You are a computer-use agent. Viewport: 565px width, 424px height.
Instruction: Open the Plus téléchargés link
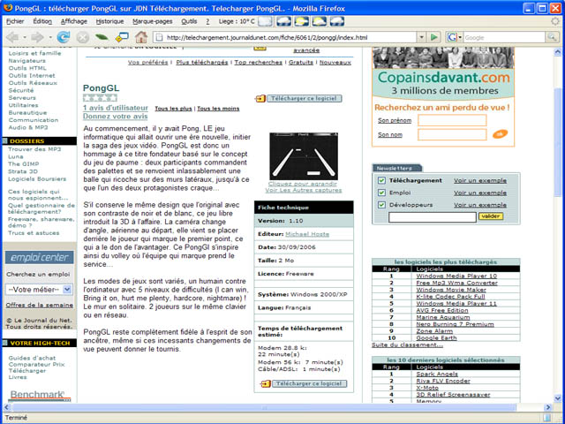coord(202,63)
